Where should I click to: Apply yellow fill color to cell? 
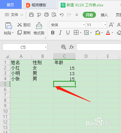pos(98,33)
